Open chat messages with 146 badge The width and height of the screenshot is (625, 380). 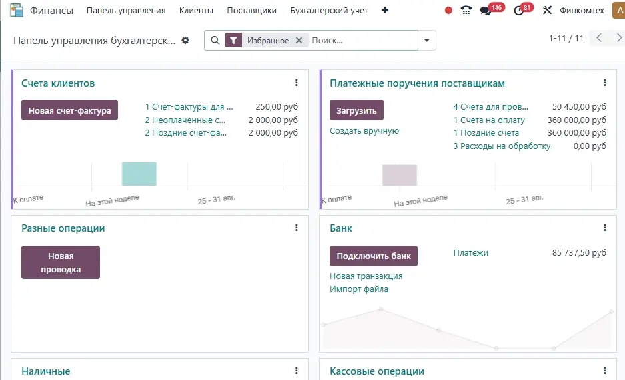(x=486, y=11)
